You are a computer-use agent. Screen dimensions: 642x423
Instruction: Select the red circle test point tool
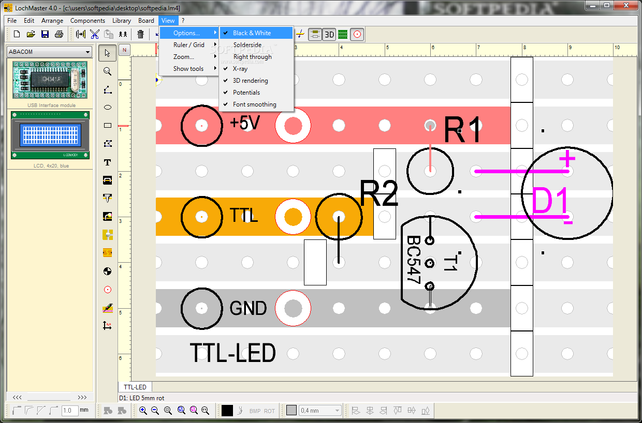coord(107,289)
